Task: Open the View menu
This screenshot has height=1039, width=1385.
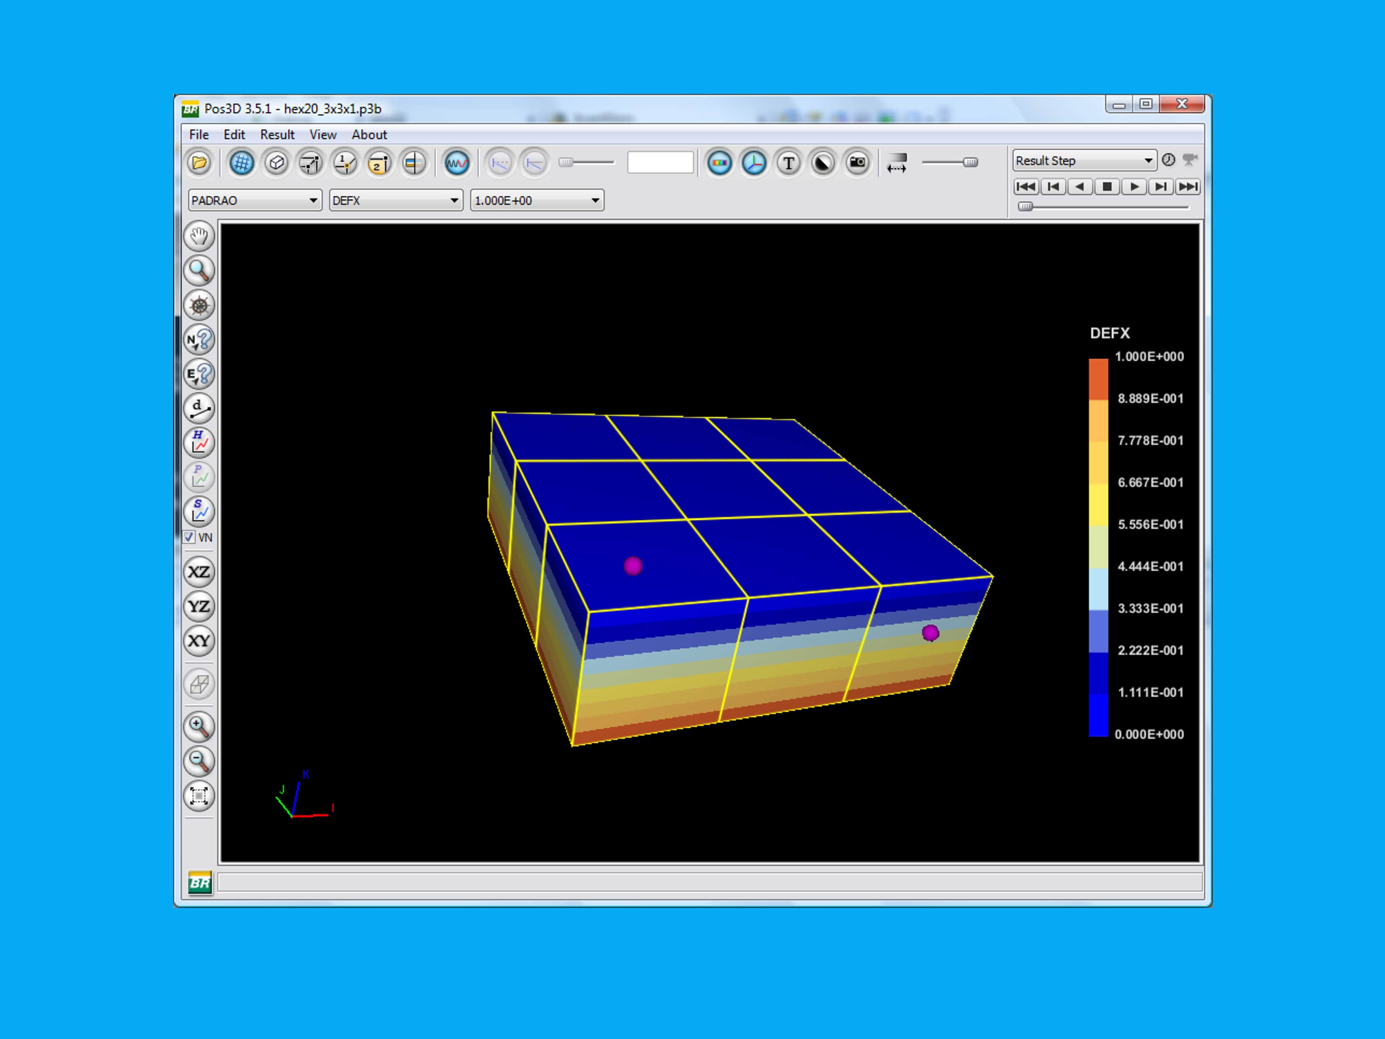Action: click(322, 135)
